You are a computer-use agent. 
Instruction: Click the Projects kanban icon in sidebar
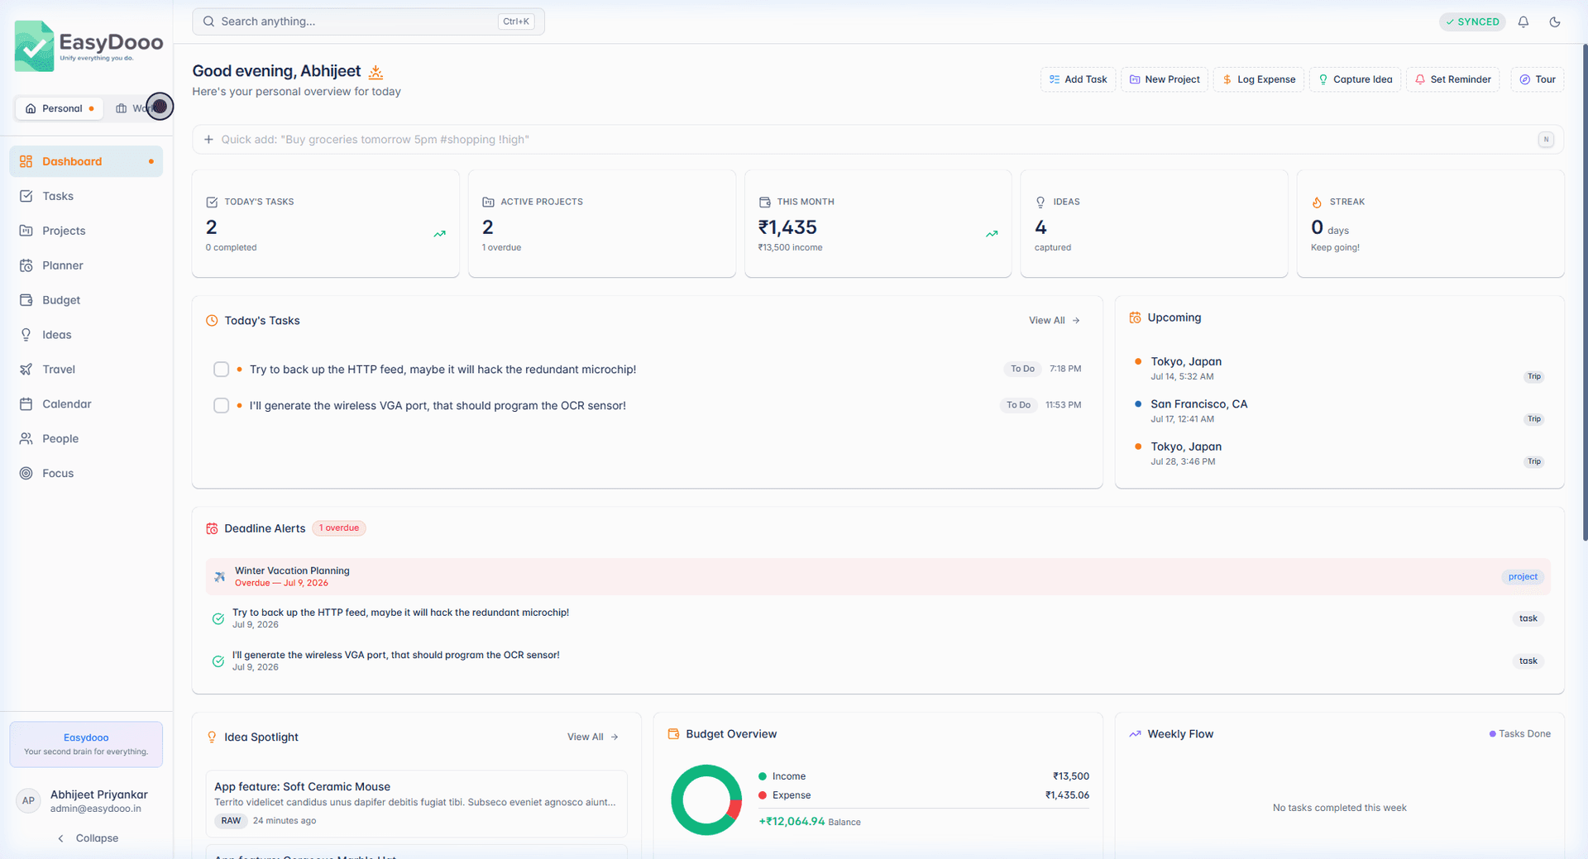point(26,231)
